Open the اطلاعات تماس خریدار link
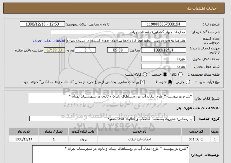 [49, 41]
